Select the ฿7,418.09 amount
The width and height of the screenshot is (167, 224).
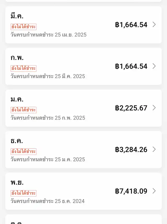[131, 191]
